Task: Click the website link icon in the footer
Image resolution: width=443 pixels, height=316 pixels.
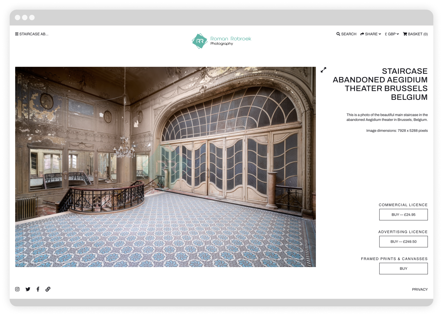Action: coord(48,289)
